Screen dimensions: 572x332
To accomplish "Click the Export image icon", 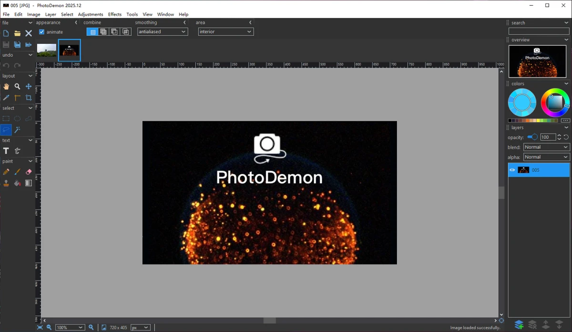I will (29, 44).
